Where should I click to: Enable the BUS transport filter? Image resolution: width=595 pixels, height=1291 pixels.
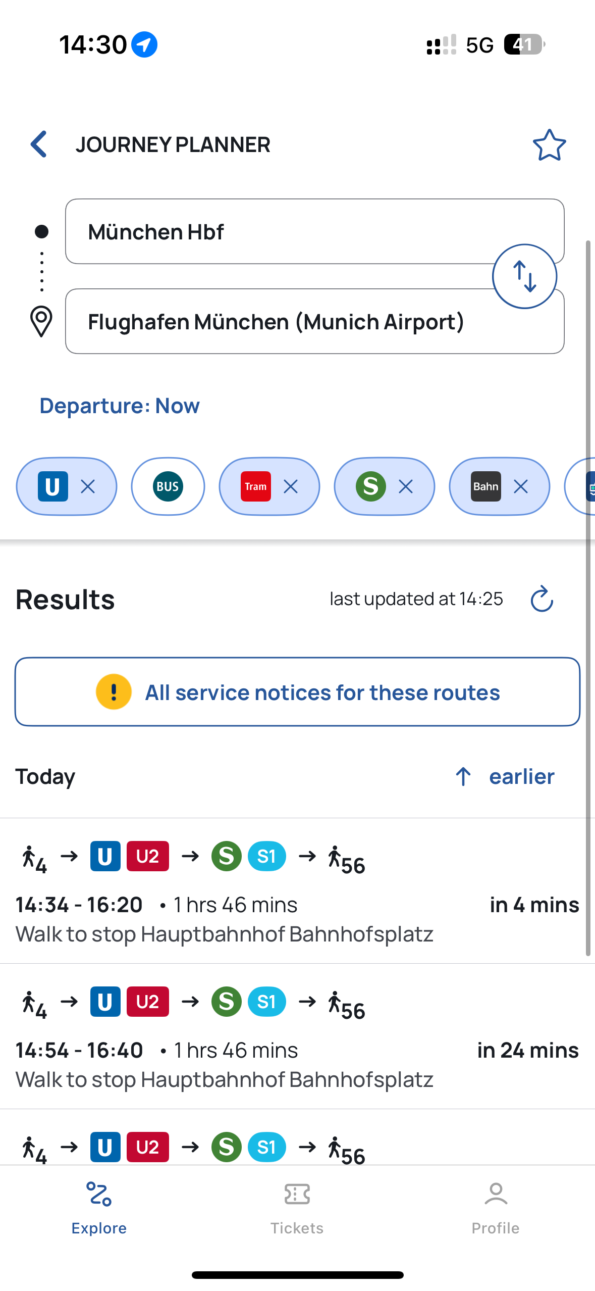(168, 486)
